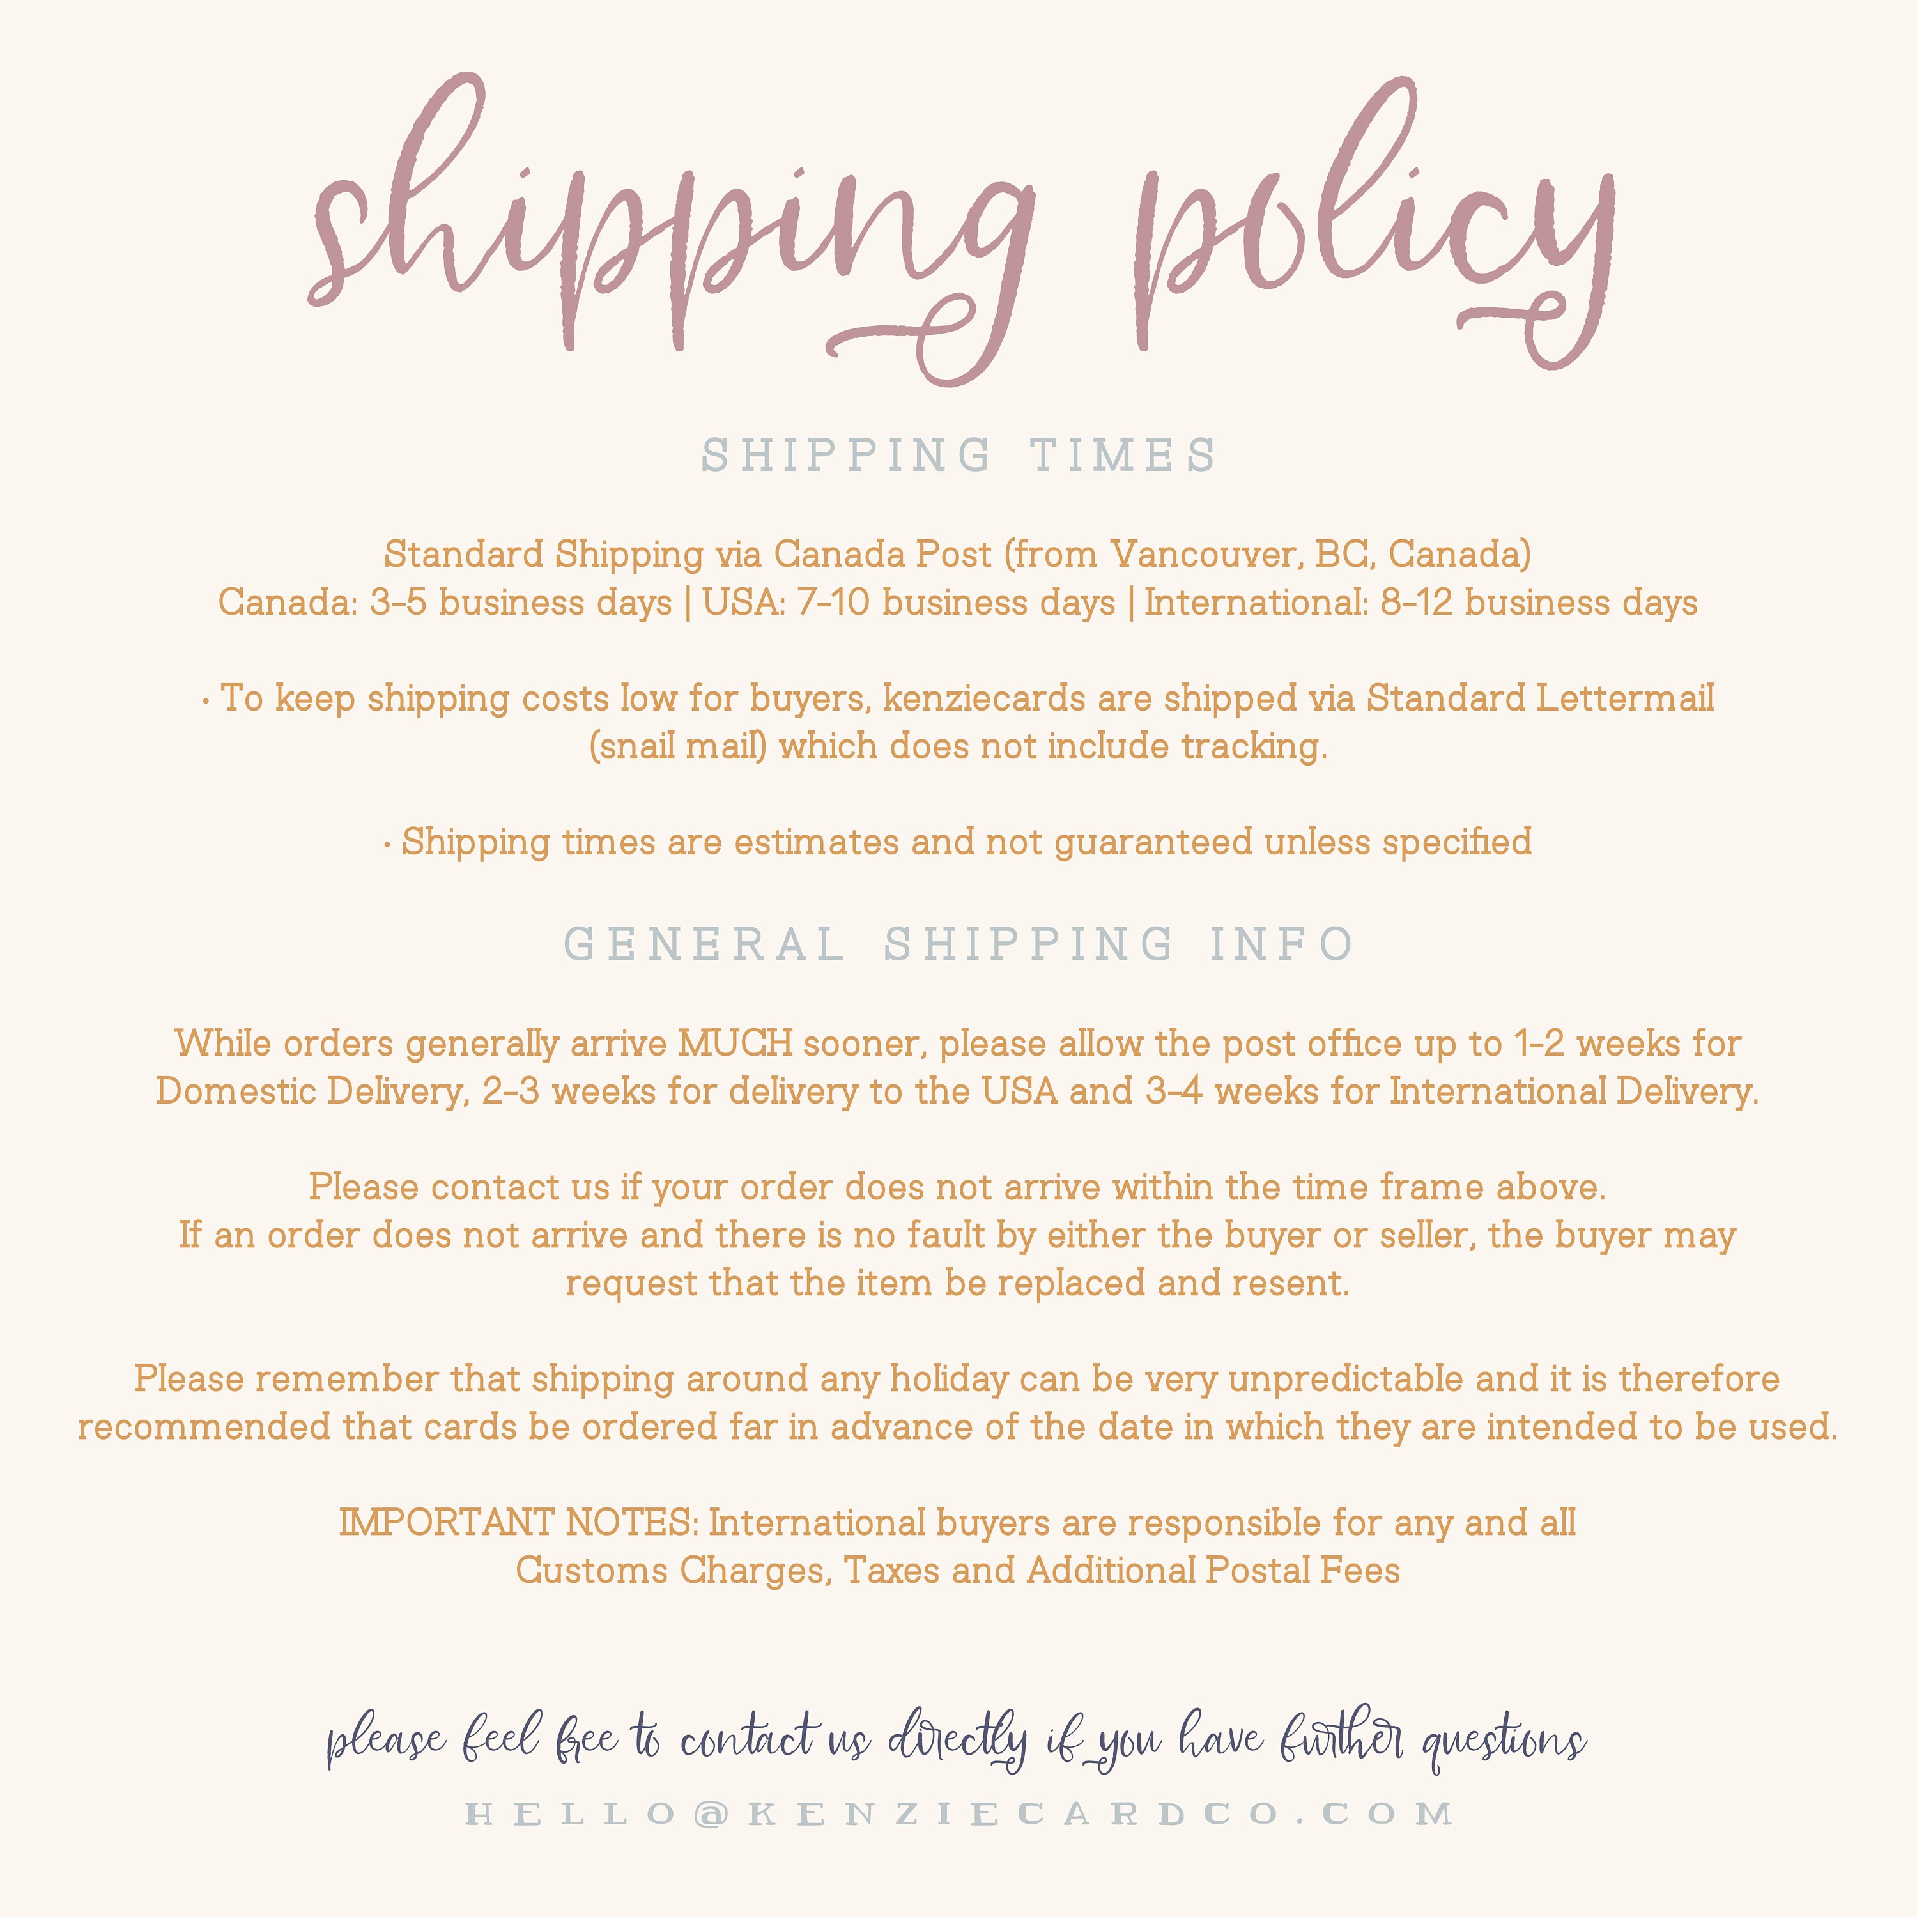Click "(snail mail) which does not include tracking"
This screenshot has height=1917, width=1917.
958,746
